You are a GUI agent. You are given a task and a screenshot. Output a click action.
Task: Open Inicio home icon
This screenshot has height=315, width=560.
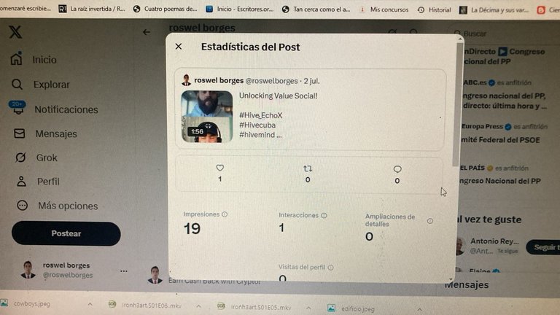[x=17, y=58]
